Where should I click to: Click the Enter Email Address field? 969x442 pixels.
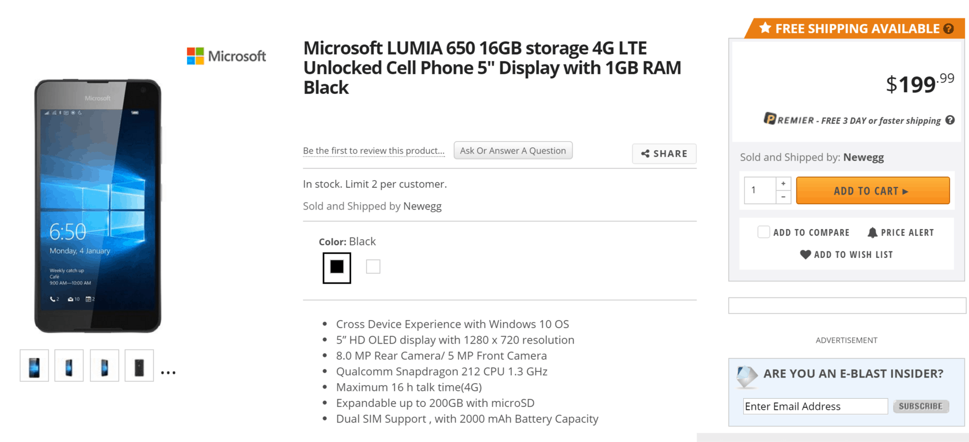815,406
